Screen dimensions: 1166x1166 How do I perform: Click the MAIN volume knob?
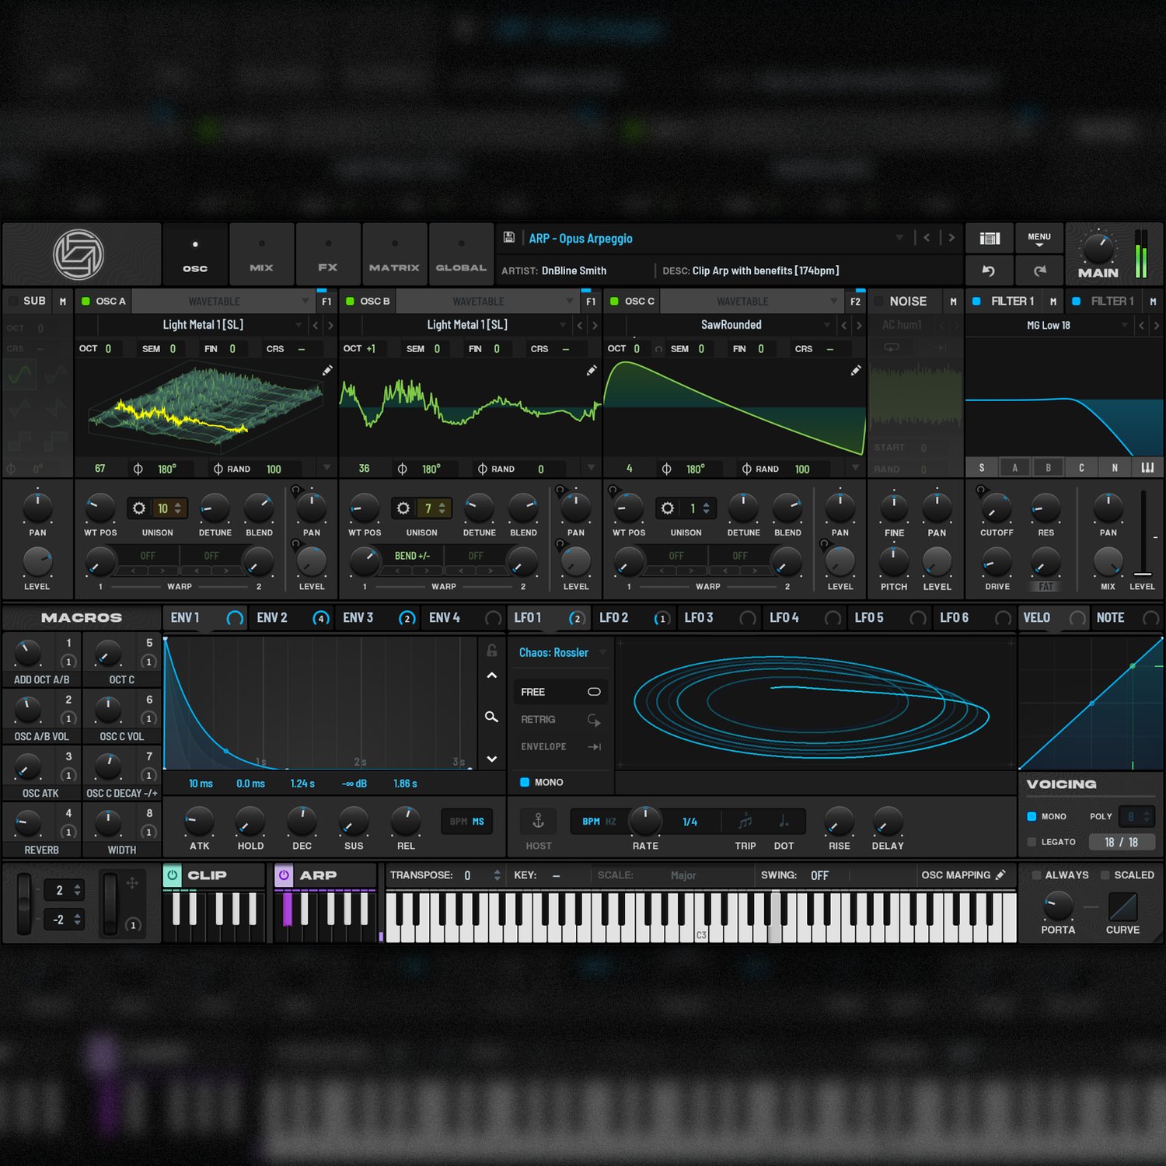point(1098,248)
